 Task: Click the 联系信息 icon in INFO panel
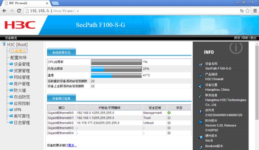pyautogui.click(x=201, y=96)
